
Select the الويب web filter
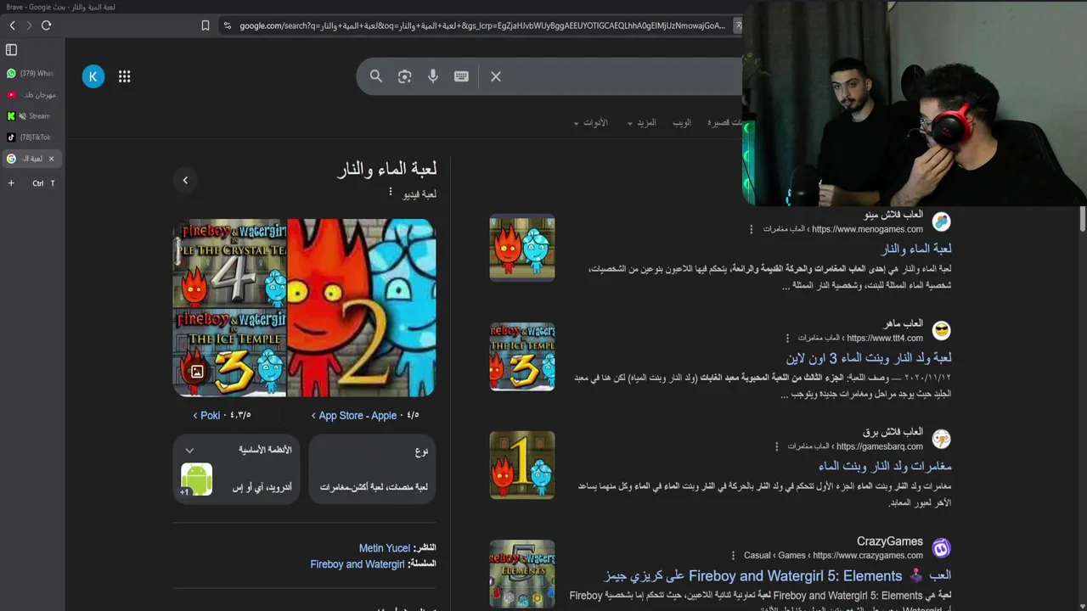pyautogui.click(x=682, y=123)
